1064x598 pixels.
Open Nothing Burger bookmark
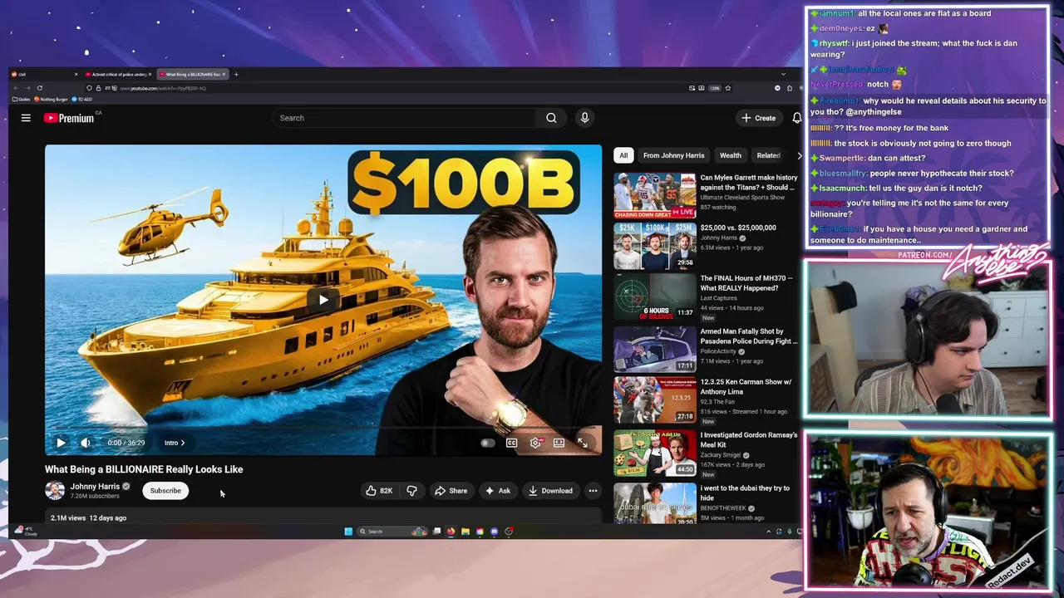tap(52, 99)
